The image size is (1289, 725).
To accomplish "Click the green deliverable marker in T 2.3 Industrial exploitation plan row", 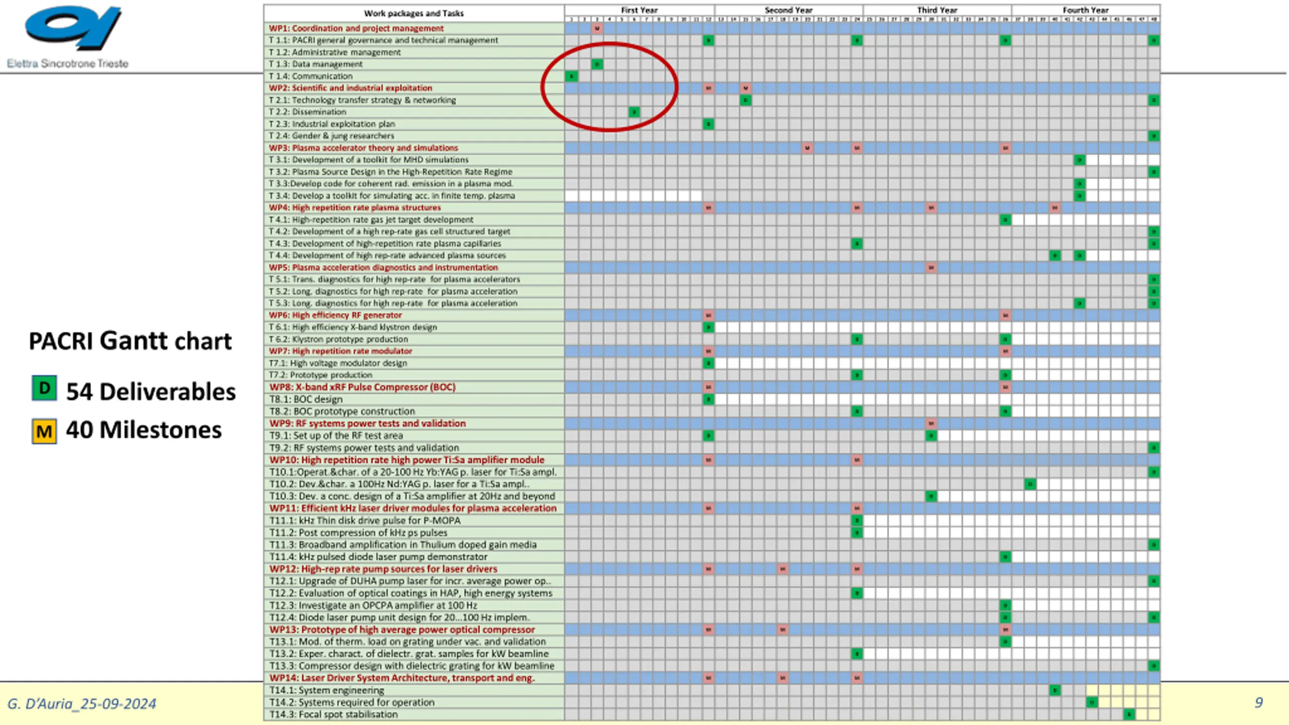I will click(x=708, y=124).
